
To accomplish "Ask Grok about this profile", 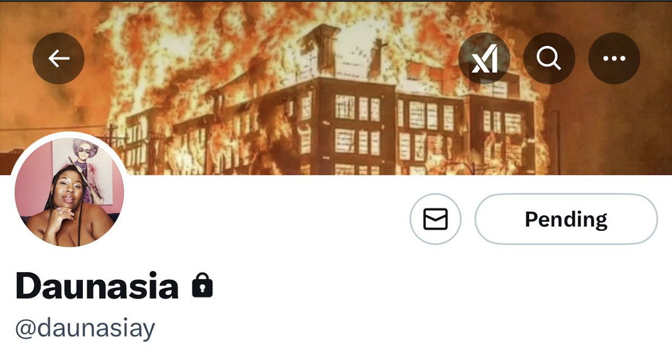I will (x=484, y=58).
